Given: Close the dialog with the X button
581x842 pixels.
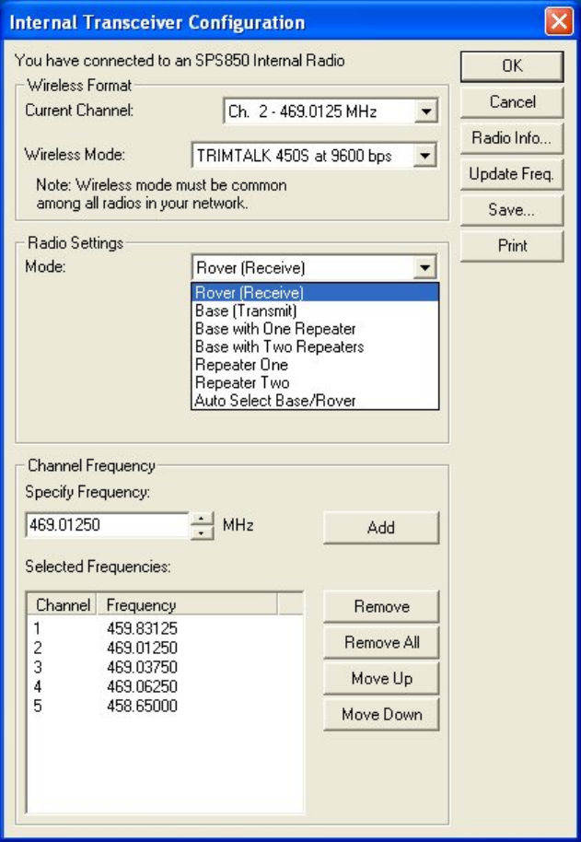Looking at the screenshot, I should click(559, 22).
